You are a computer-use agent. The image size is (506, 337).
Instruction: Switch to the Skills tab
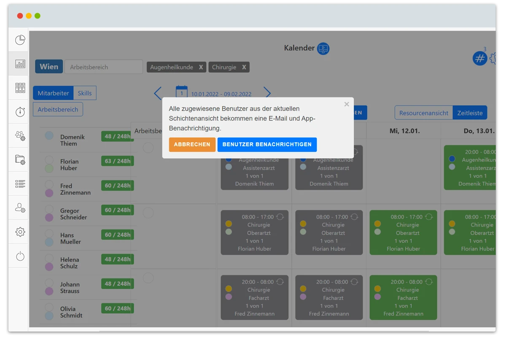click(84, 93)
